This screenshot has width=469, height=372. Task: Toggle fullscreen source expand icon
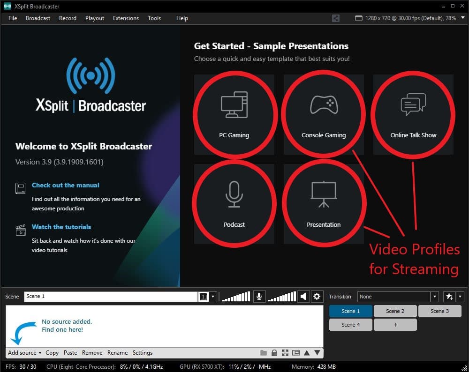tap(285, 353)
